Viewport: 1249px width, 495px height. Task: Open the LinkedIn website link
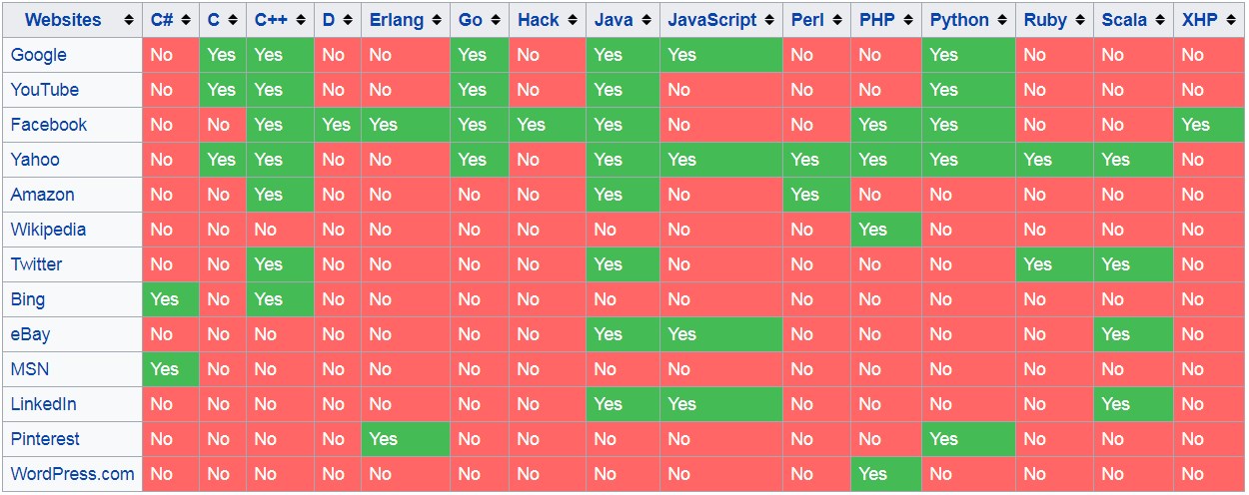[x=43, y=404]
